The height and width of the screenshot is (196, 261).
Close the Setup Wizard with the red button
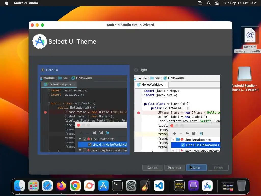click(x=32, y=25)
